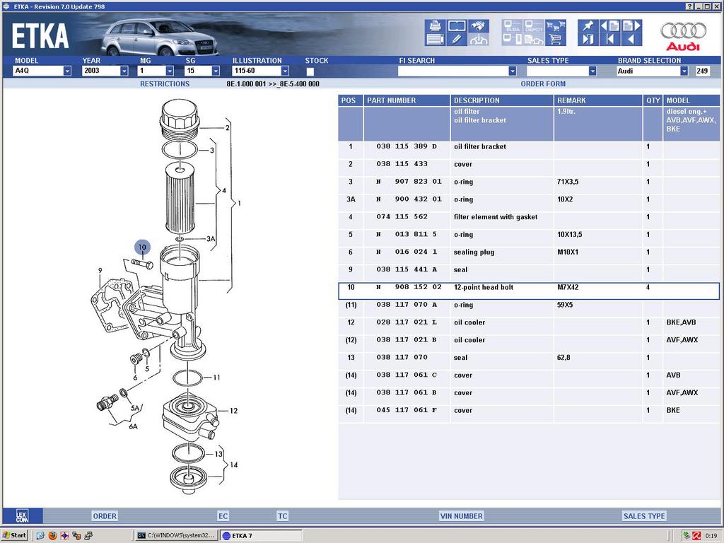724x543 pixels.
Task: Click the binoculars search icon
Action: 479,26
